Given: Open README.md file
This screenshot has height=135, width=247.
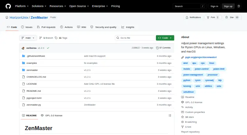Looking at the screenshot, I should (34, 91).
